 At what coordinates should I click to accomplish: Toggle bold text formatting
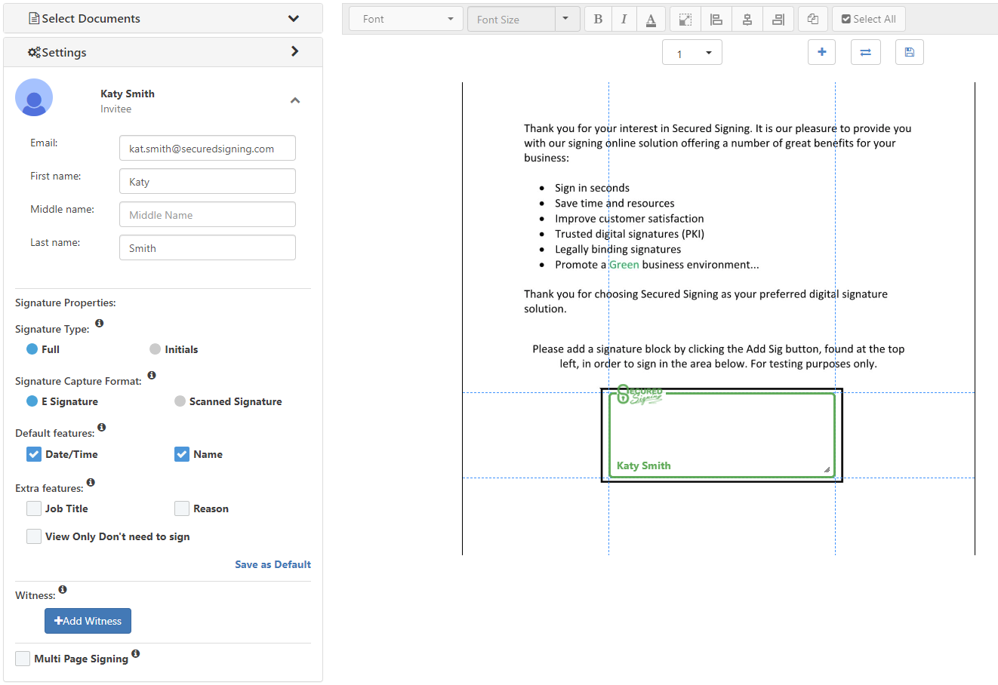[598, 19]
